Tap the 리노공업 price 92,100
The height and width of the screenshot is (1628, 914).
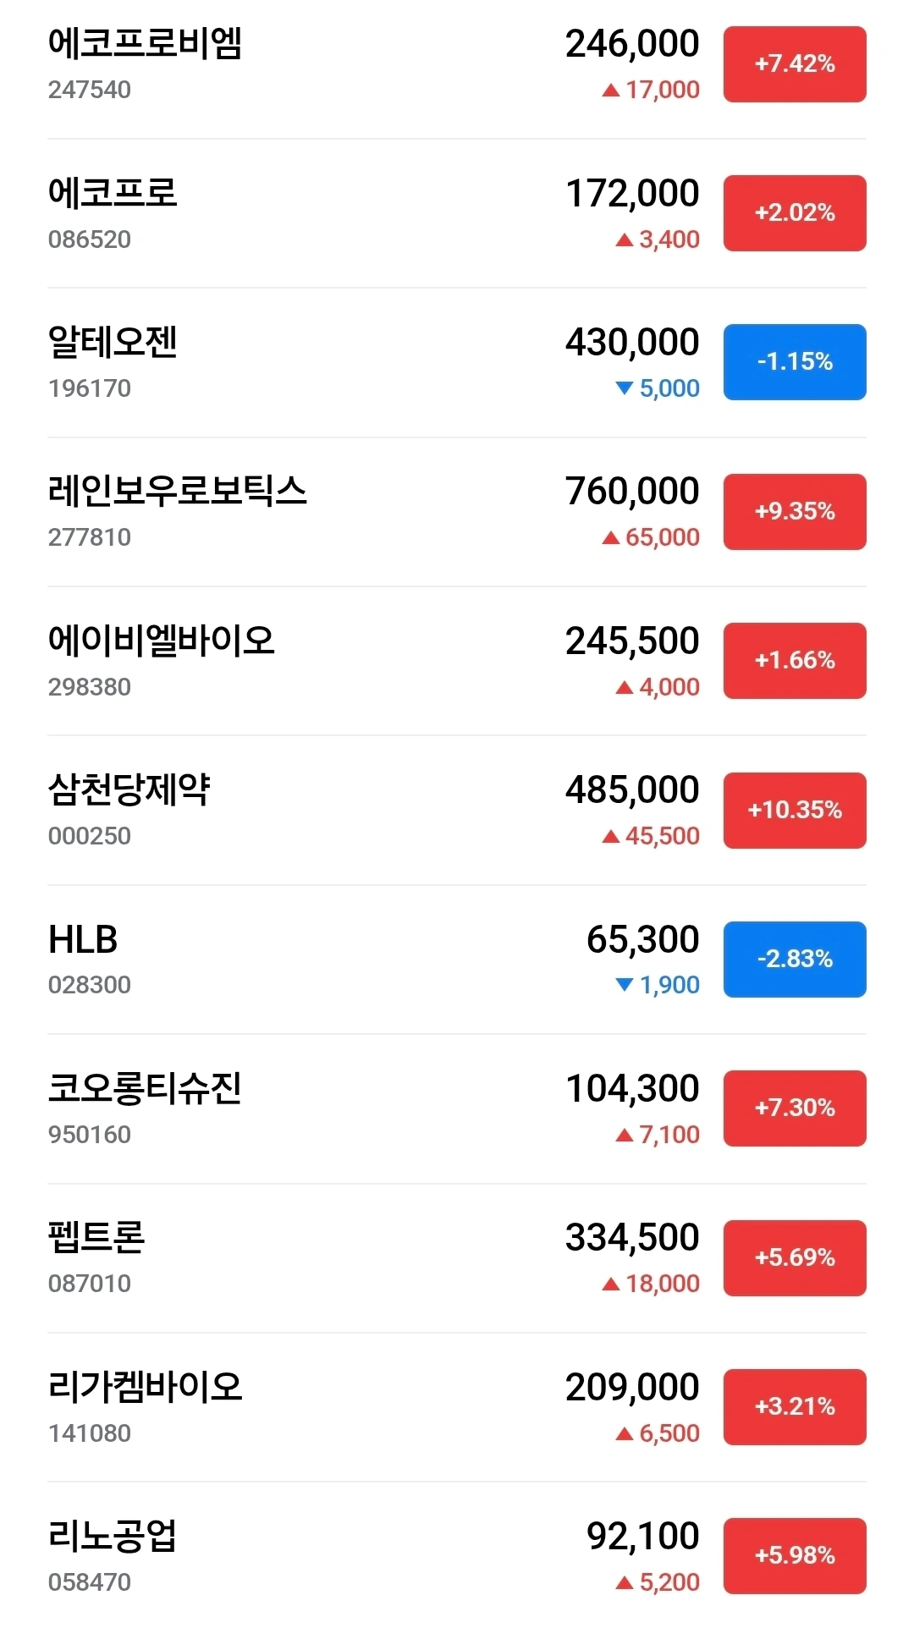tap(643, 1537)
